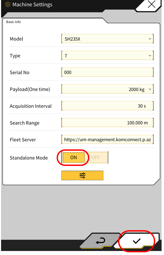This screenshot has height=255, width=164.
Task: Click the Fleet Server label
Action: point(23,140)
